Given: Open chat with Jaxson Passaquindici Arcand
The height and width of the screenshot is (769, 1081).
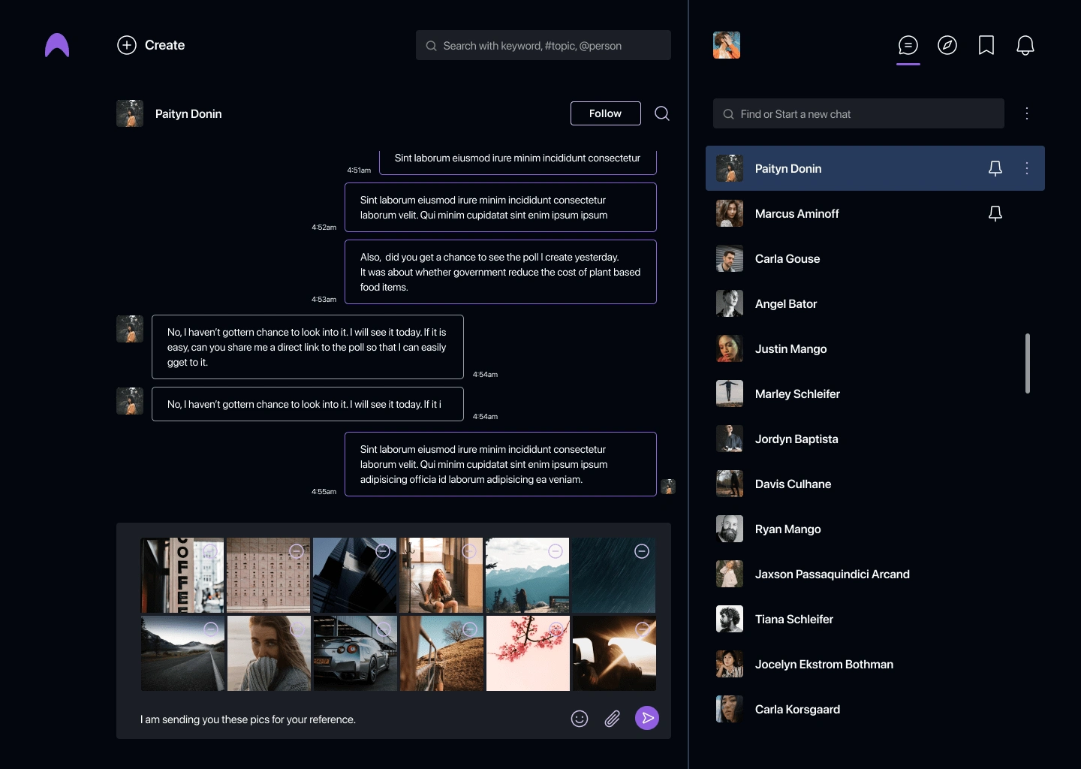Looking at the screenshot, I should click(x=875, y=574).
